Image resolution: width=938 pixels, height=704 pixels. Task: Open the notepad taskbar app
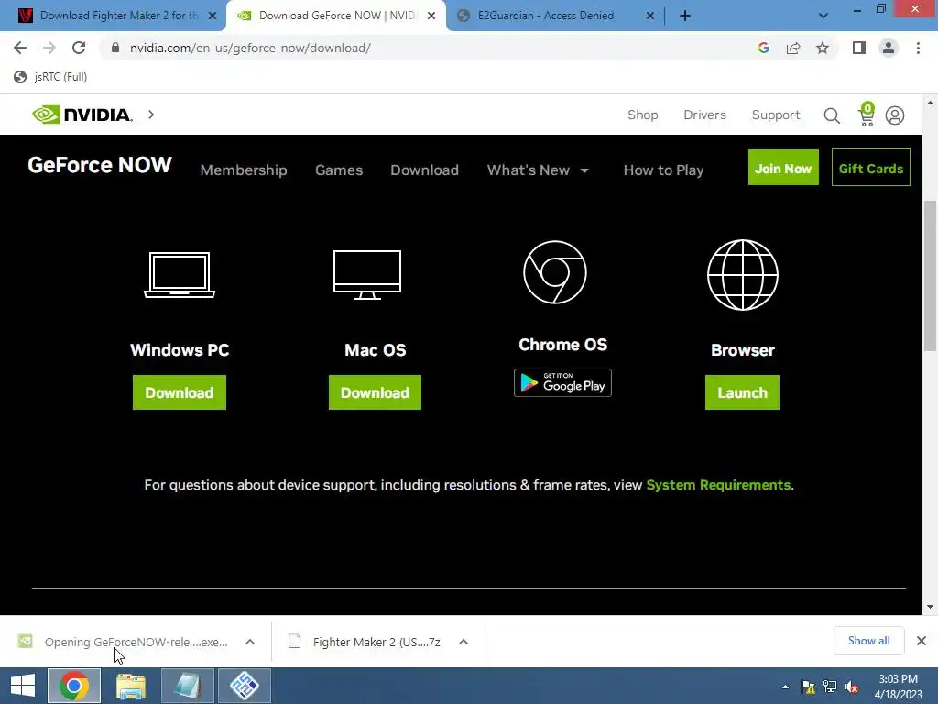187,686
